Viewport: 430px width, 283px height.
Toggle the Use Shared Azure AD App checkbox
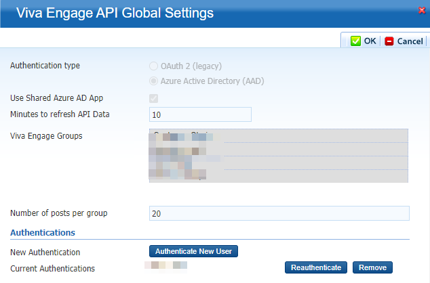[153, 98]
